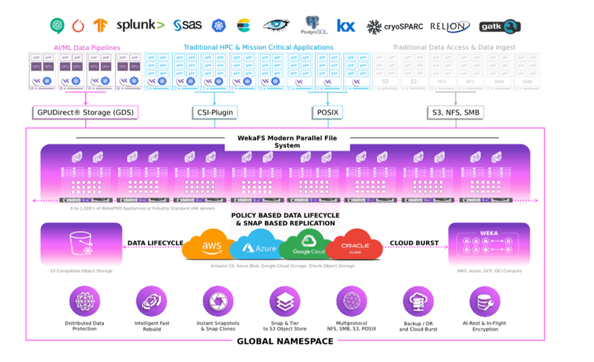This screenshot has width=594, height=362.
Task: Click the Snap & Tier layers icon
Action: click(x=285, y=301)
